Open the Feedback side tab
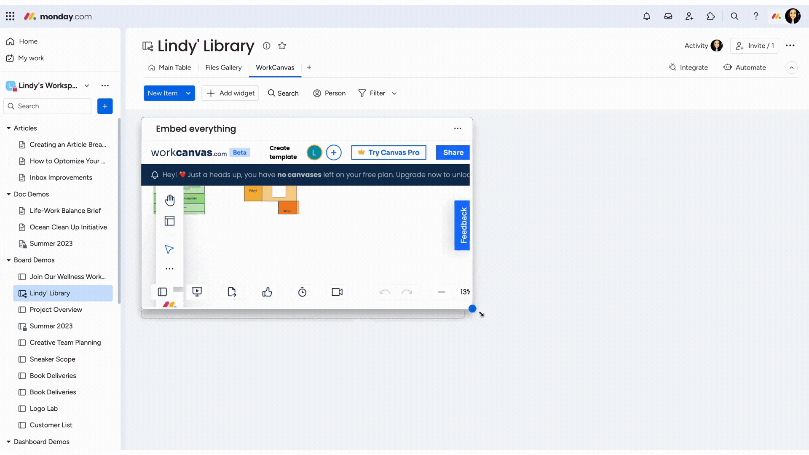The height and width of the screenshot is (455, 809). [462, 225]
